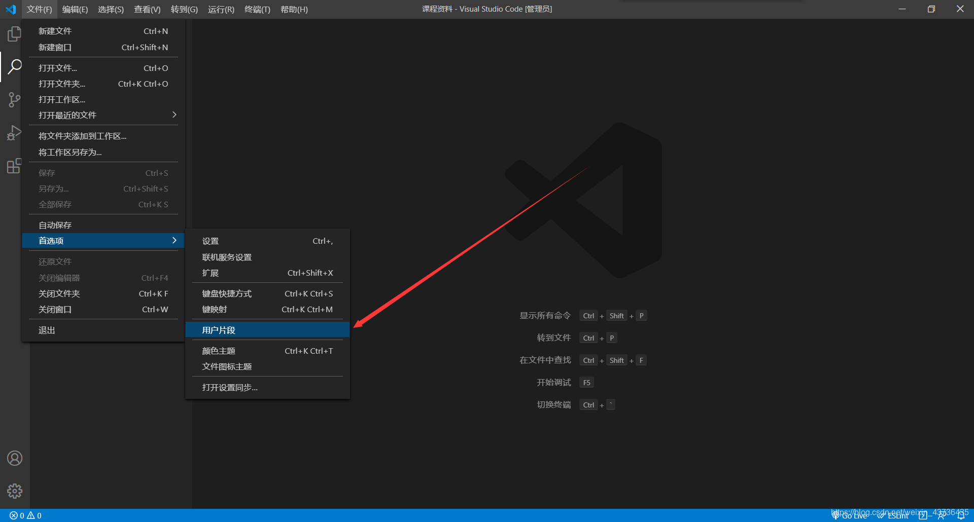Click 在文件中查找 shortcut hint text
Screen dimensions: 974x522
[x=545, y=360]
